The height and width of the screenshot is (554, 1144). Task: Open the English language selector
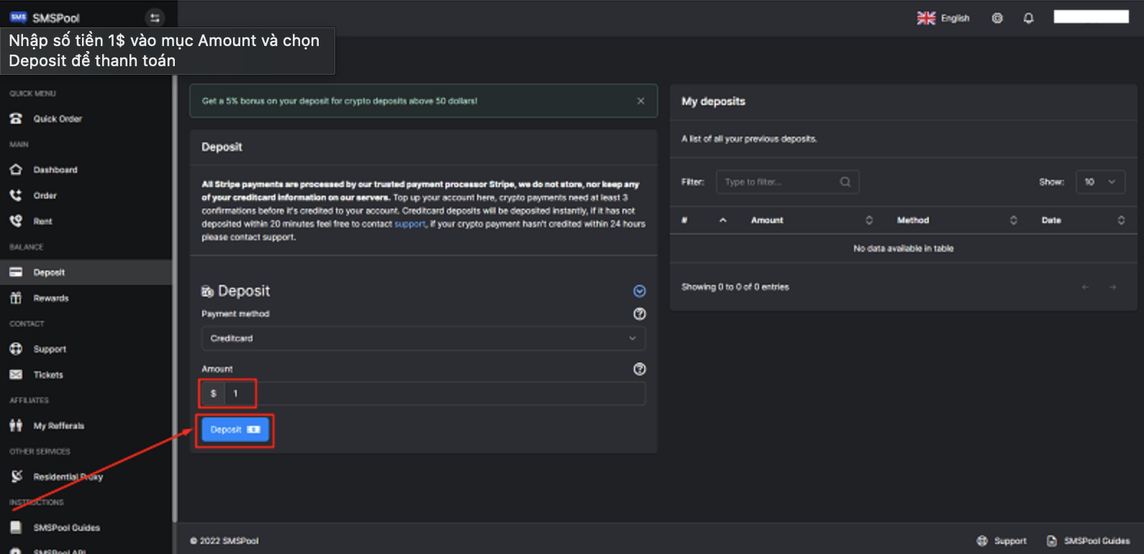pos(943,18)
